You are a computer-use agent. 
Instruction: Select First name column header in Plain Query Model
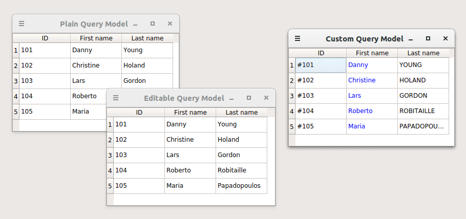coord(96,38)
